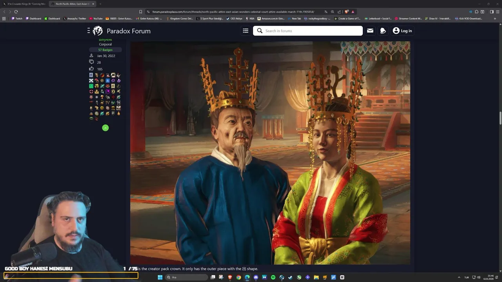Click the thumbs-up reaction score icon beside 185
This screenshot has width=502, height=282.
click(x=91, y=69)
